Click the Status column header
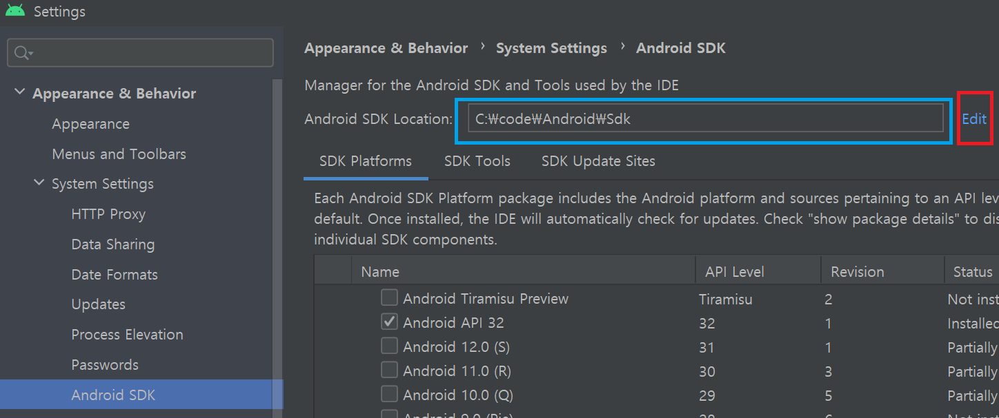Viewport: 999px width, 418px height. point(972,271)
